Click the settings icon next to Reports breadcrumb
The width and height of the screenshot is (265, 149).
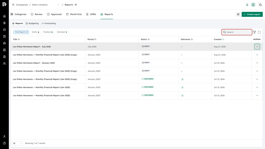pyautogui.click(x=76, y=5)
